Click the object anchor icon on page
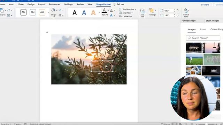Viewport: 223px width, 125px height. pos(47,32)
